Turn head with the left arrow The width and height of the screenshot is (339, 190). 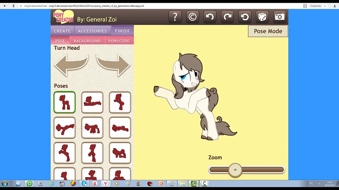(x=71, y=65)
